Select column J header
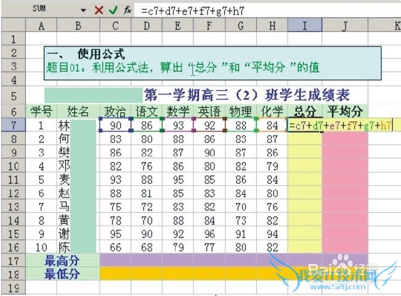Screen dimensions: 401x296 (345, 25)
